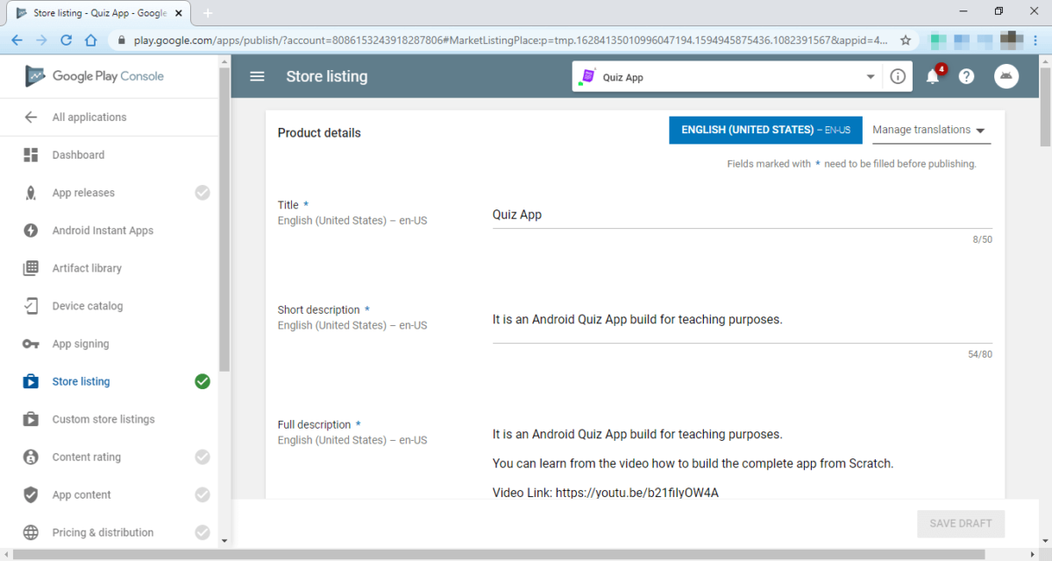Open Custom store listings
The height and width of the screenshot is (561, 1052).
point(103,418)
